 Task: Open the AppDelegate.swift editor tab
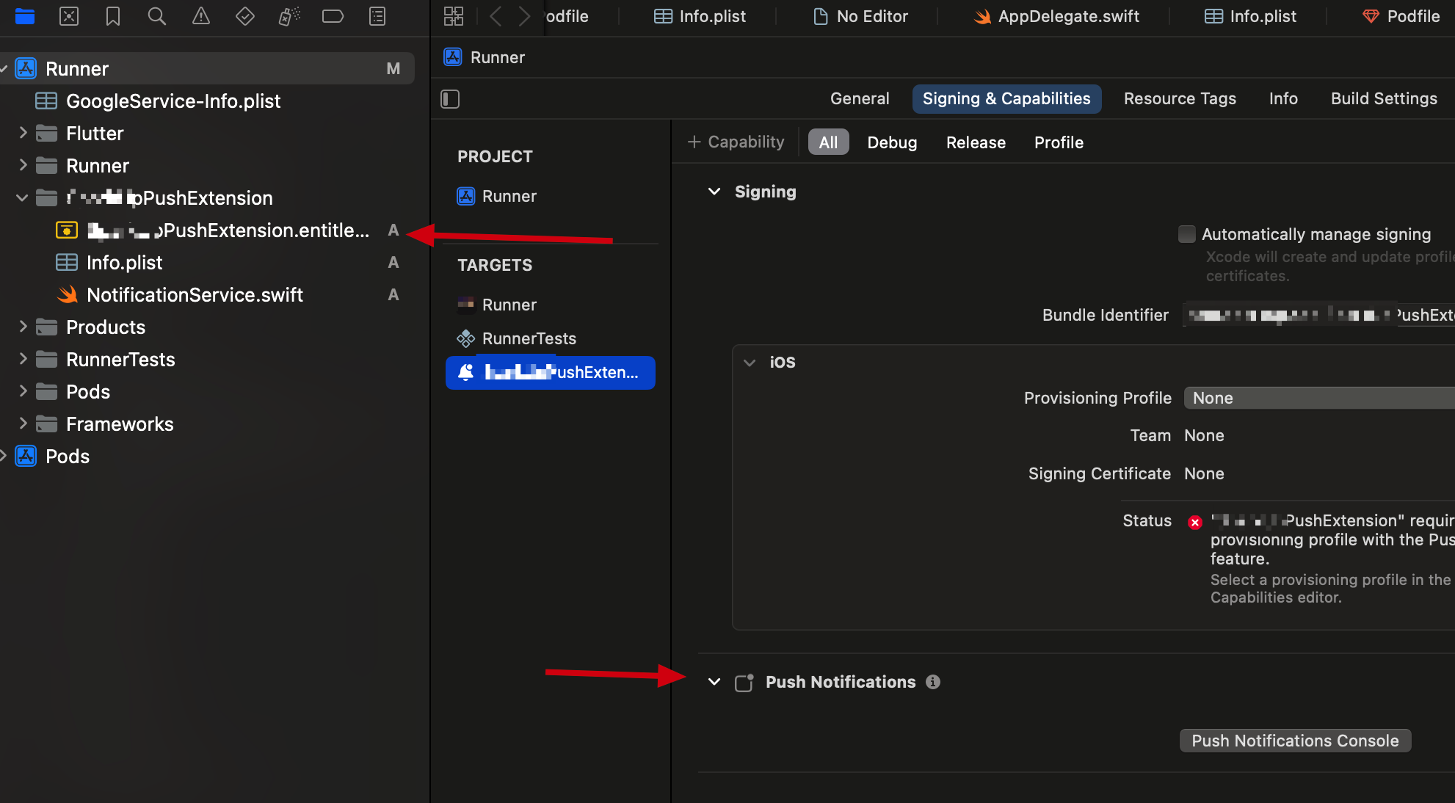1056,16
